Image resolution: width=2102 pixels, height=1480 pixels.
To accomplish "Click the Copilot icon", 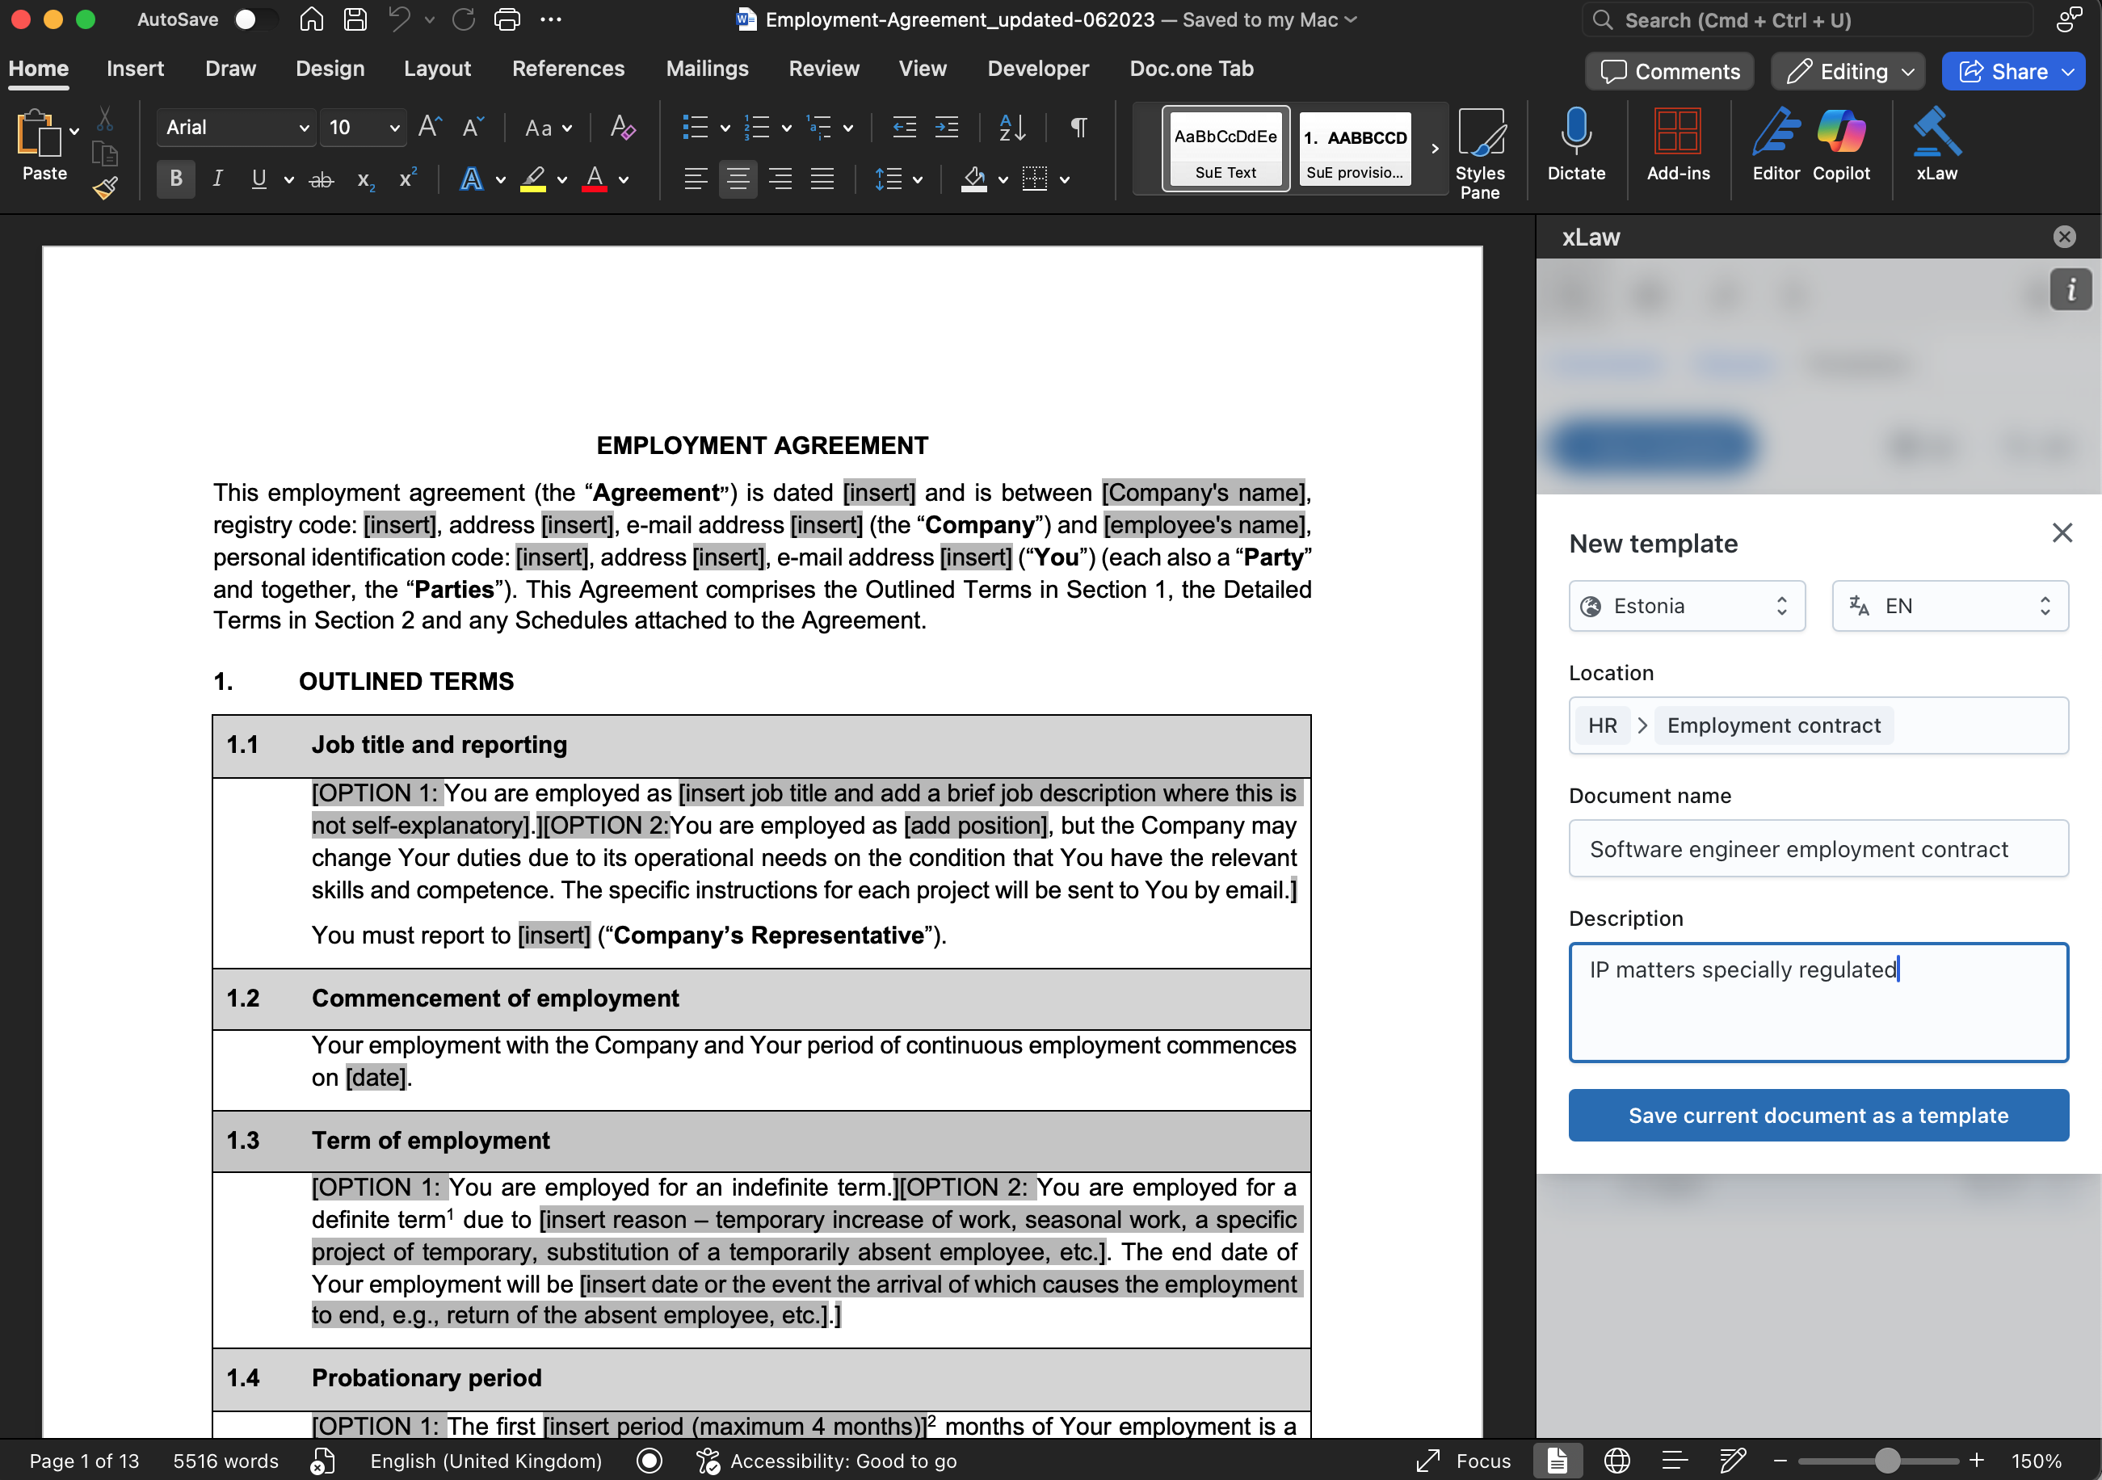I will coord(1840,145).
